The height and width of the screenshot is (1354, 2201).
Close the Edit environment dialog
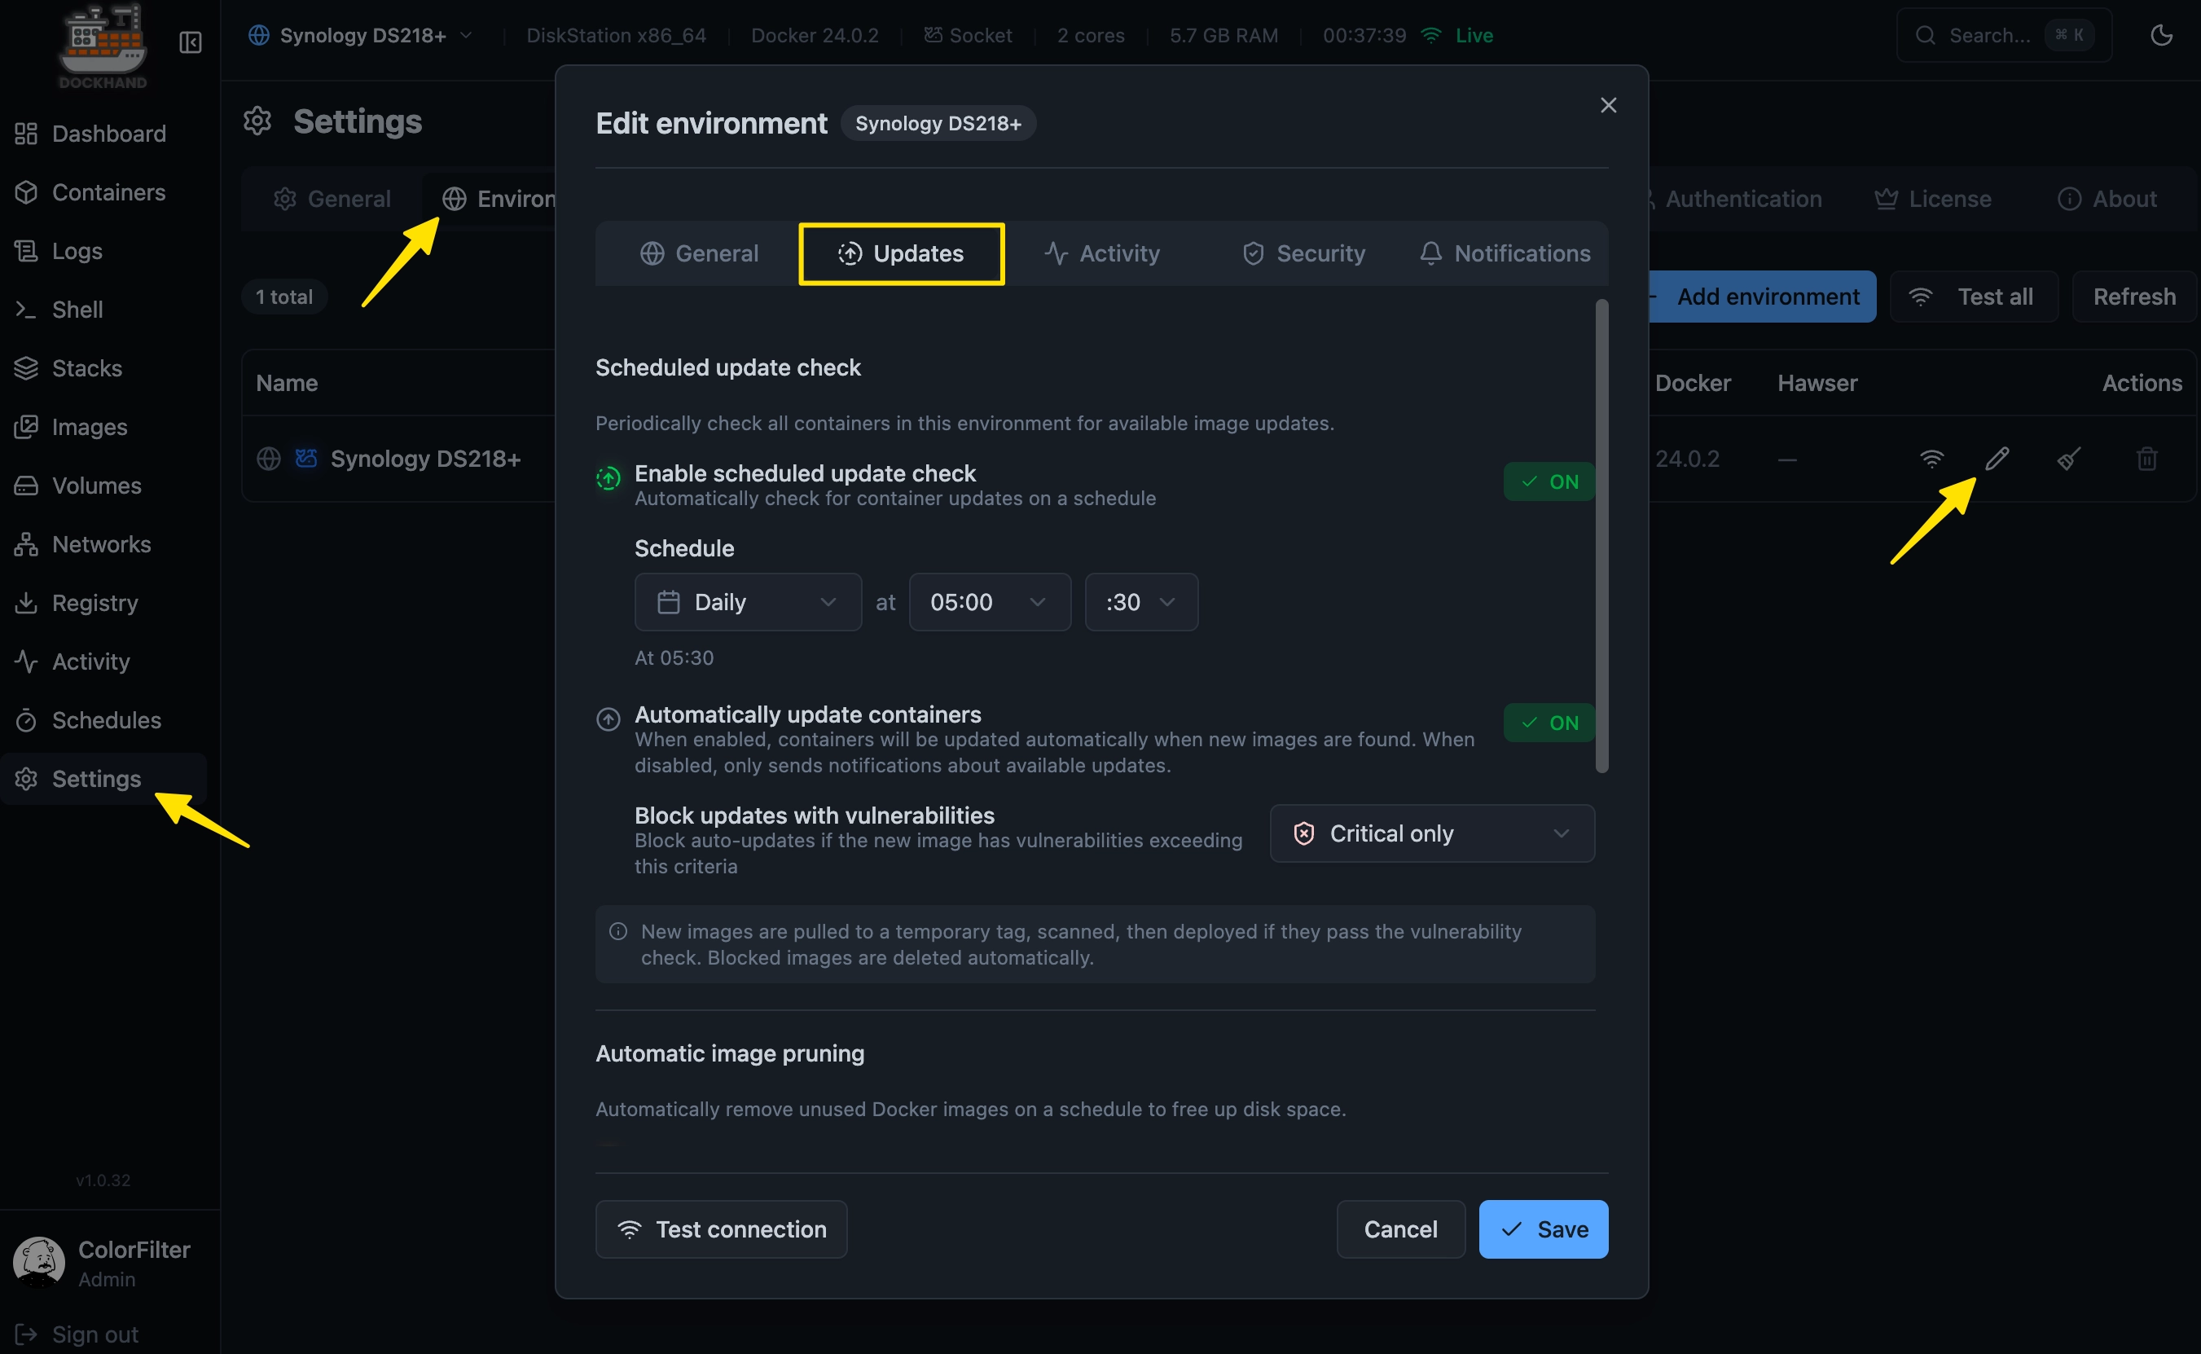(x=1608, y=106)
